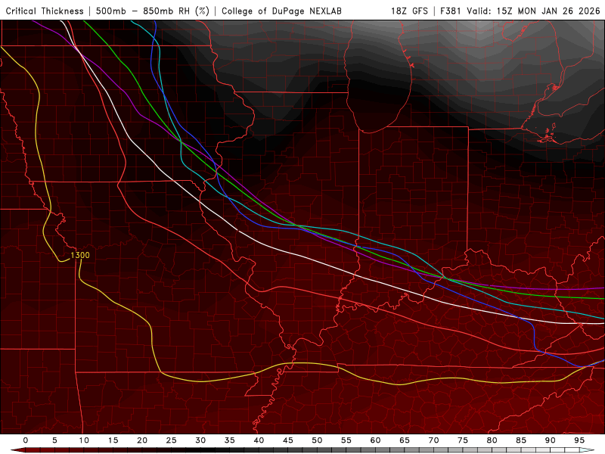Click the "50" tick on color scale
Screen dimensions: 605x454
317,440
